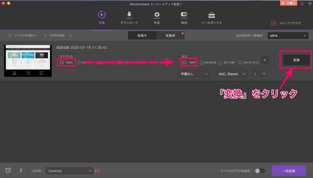
Task: Click the ご購入 cart button
Action: (x=288, y=3)
